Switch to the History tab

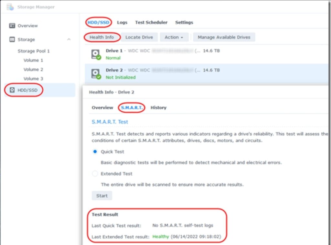click(158, 107)
